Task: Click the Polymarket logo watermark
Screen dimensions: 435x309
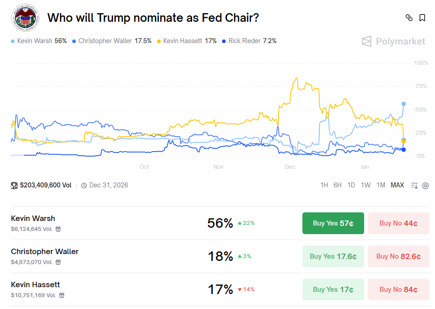Action: click(393, 42)
